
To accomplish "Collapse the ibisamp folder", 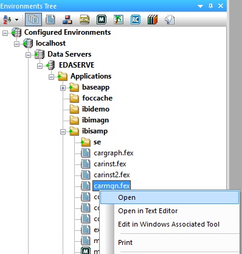I will [x=63, y=132].
